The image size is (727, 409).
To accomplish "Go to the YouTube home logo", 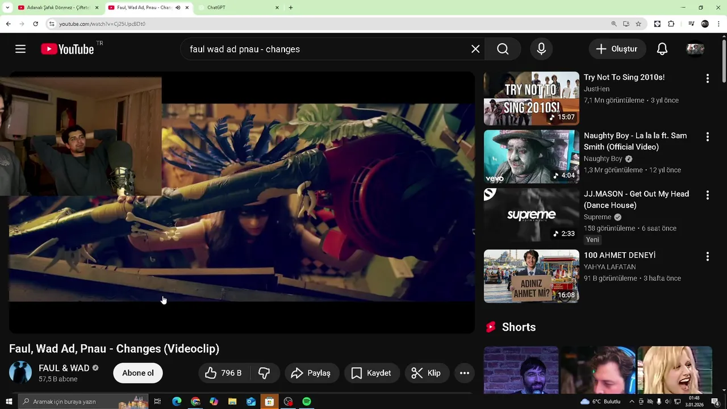I will [68, 49].
